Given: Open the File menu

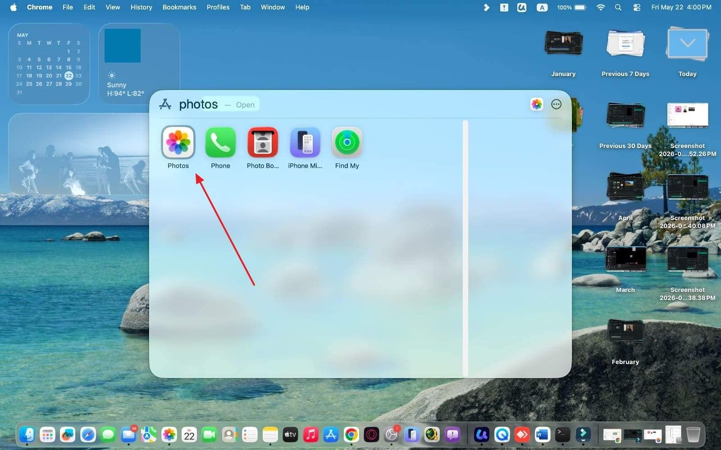Looking at the screenshot, I should pyautogui.click(x=68, y=7).
